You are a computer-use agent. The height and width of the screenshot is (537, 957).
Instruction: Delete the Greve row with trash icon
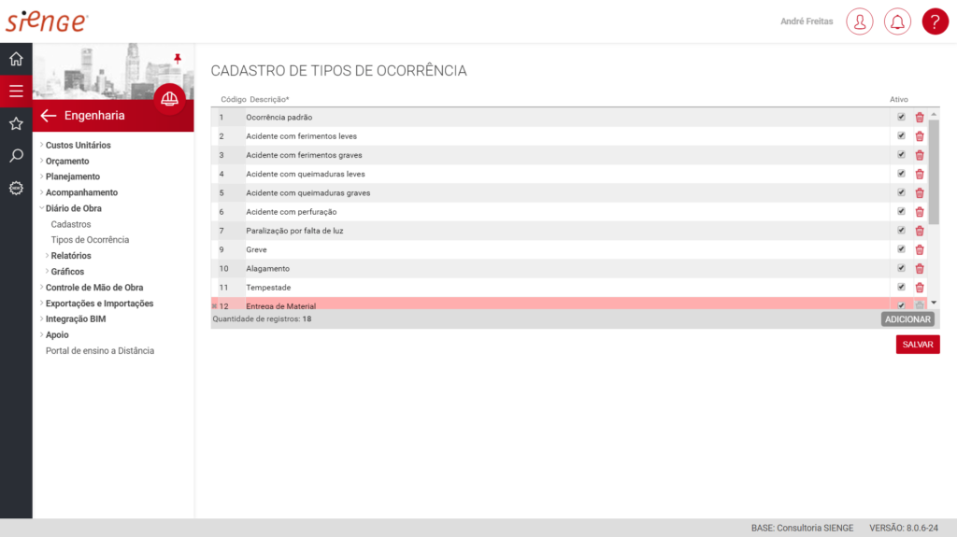920,249
